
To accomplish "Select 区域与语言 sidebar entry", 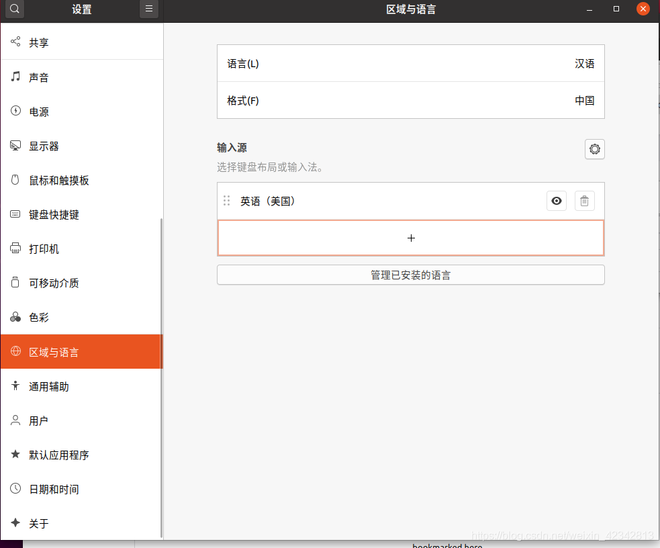I will 82,351.
